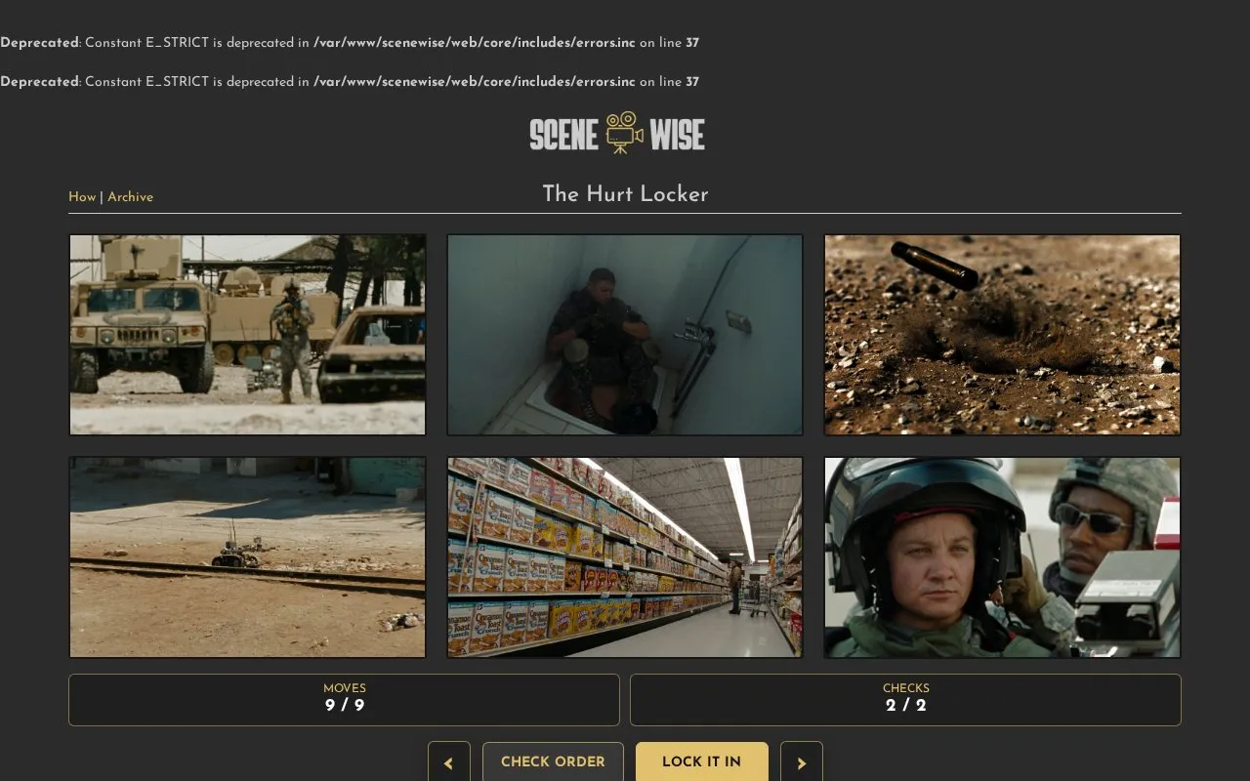Click the CHECK ORDER button
Viewport: 1250px width, 781px height.
[553, 761]
